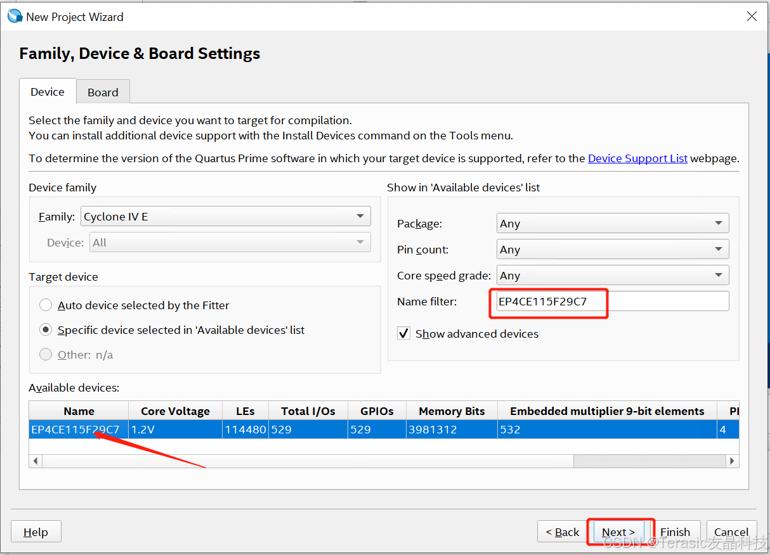Click the 114480 LEs cell
The image size is (770, 555).
click(x=245, y=429)
